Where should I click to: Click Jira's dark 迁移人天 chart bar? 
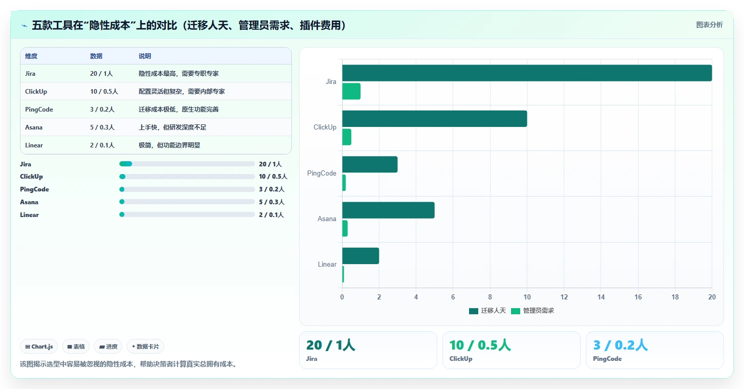(x=527, y=73)
